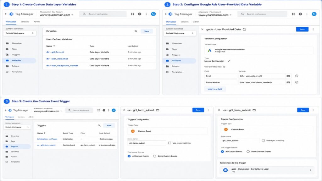Select All Custom Events in the right trigger panel
This screenshot has height=181, width=322.
[x=222, y=152]
